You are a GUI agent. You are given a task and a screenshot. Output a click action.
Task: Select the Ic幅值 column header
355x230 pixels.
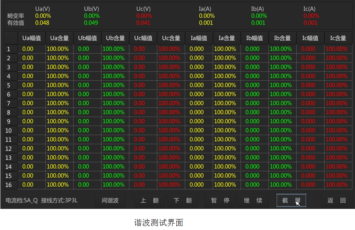coord(310,38)
